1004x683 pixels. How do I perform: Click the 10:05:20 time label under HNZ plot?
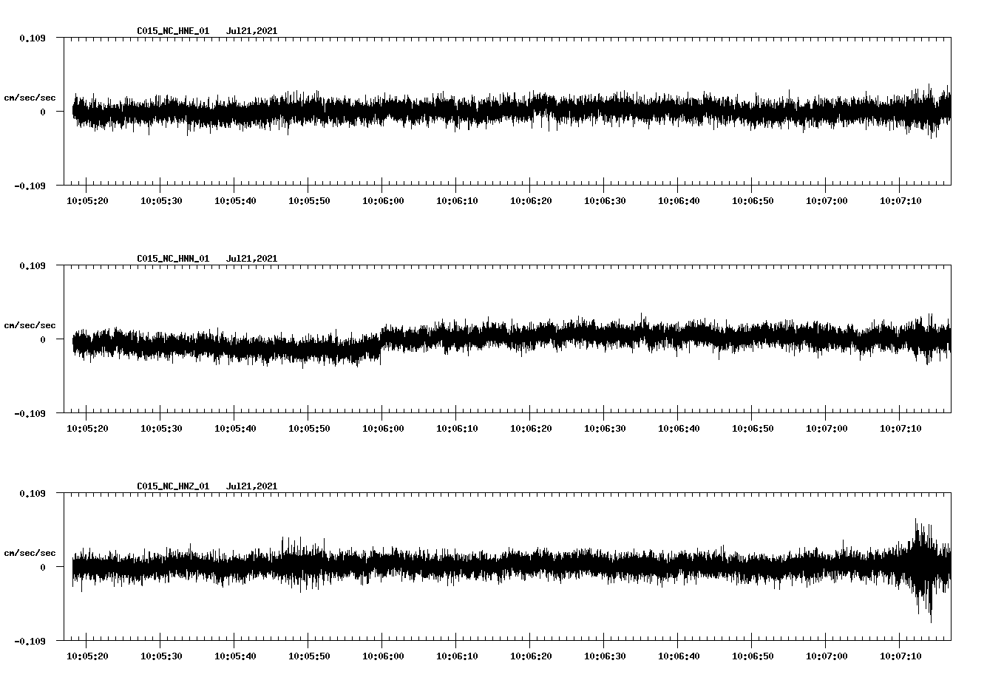click(87, 656)
